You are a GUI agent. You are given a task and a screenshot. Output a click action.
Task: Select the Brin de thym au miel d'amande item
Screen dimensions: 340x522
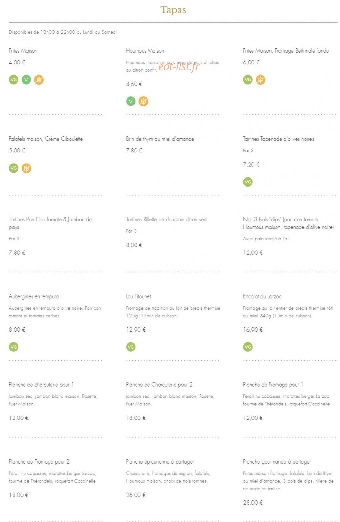[160, 139]
